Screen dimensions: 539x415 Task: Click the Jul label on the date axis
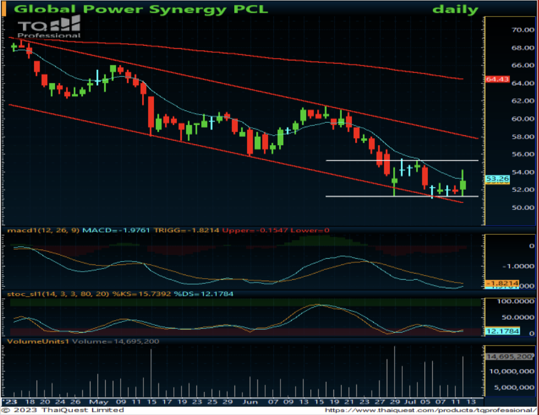tap(410, 402)
